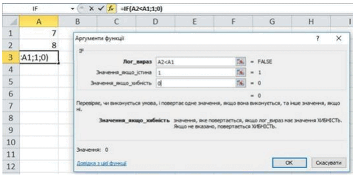Screen dimensions: 353x179
Task: Click cell A2 containing 8
Action: click(x=39, y=46)
